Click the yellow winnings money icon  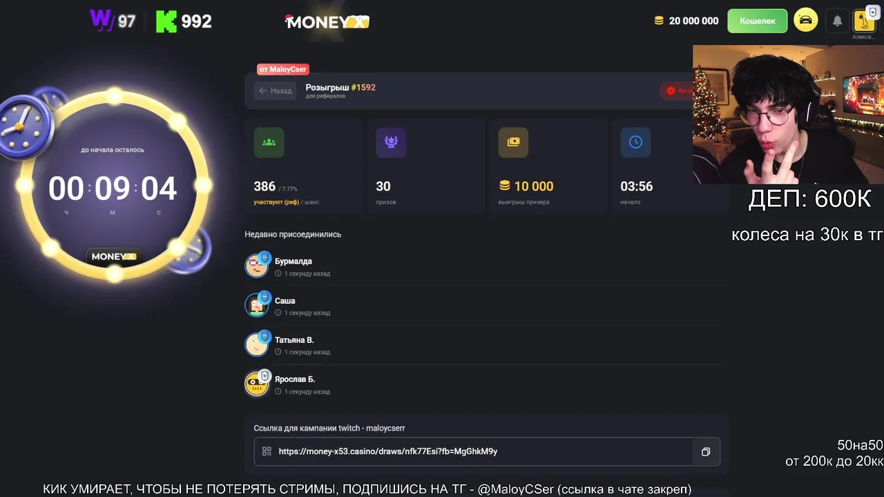[513, 142]
